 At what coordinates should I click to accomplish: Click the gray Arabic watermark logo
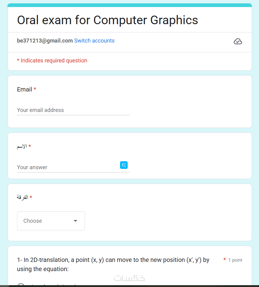click(x=129, y=278)
